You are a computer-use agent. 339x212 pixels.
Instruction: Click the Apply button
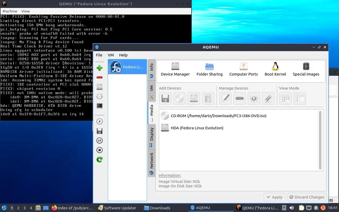click(274, 197)
